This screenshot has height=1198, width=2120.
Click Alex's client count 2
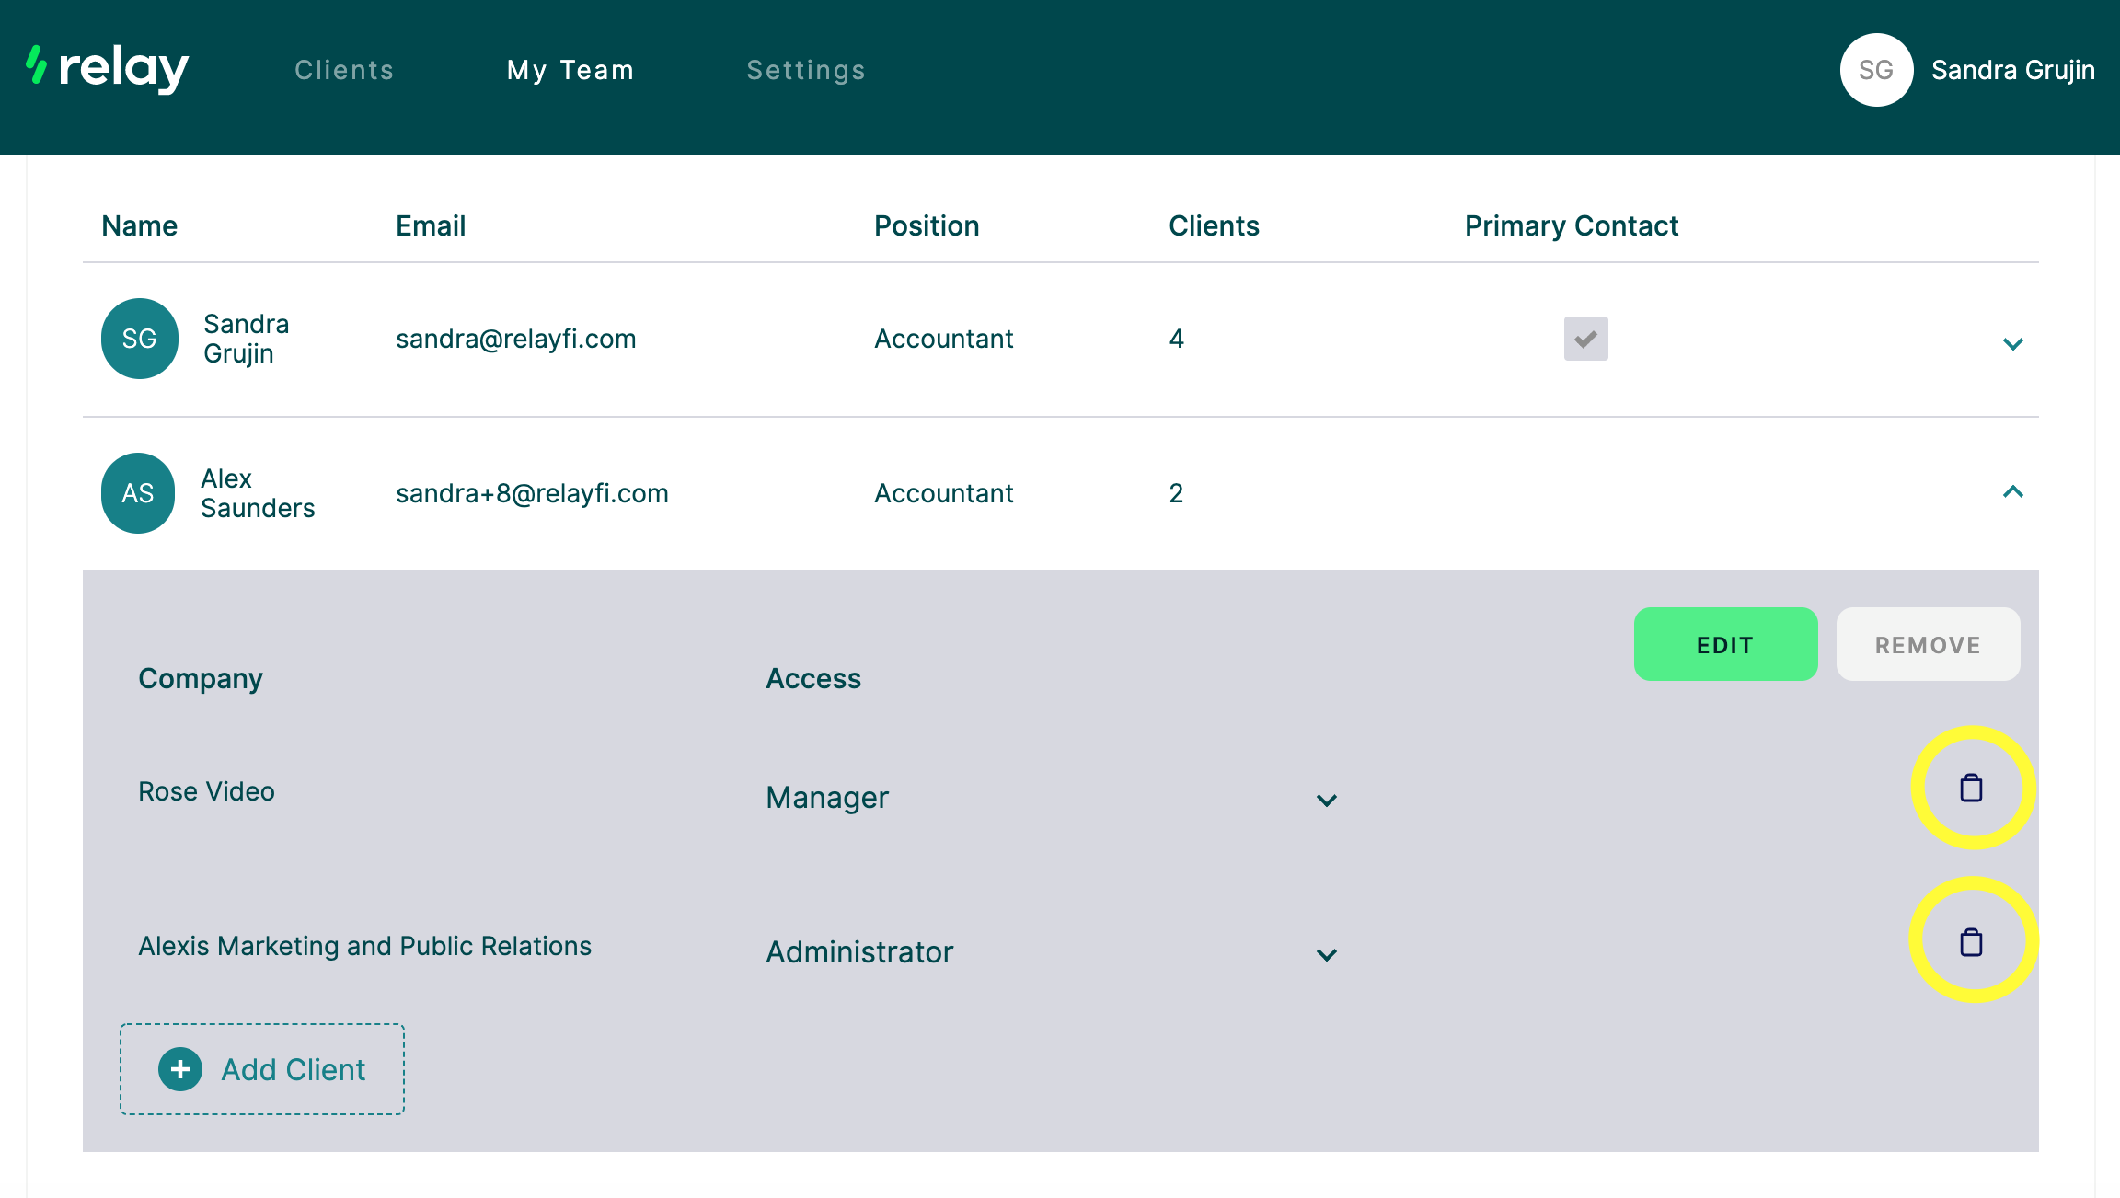tap(1176, 493)
